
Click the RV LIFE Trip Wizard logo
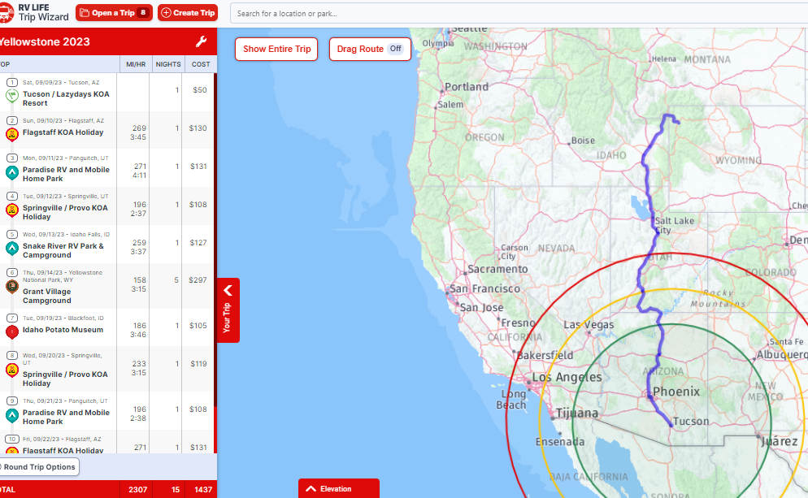34,12
